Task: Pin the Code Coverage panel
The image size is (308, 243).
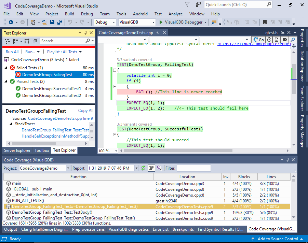Action: pos(287,160)
